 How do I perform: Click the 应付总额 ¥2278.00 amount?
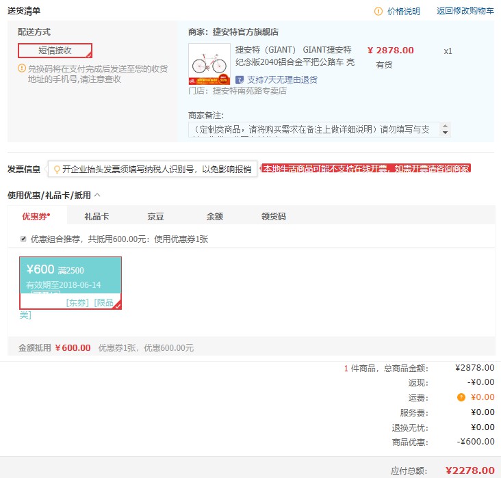point(470,470)
